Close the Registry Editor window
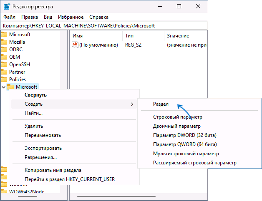The height and width of the screenshot is (201, 262). 198,7
